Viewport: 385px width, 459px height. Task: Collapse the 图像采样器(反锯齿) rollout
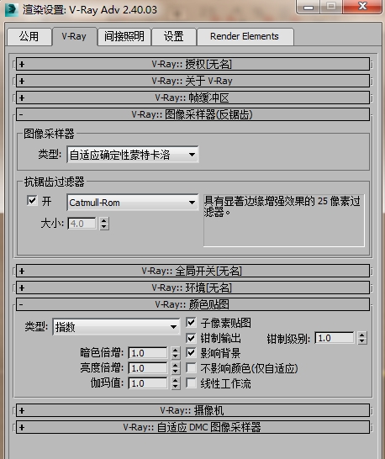tap(192, 114)
